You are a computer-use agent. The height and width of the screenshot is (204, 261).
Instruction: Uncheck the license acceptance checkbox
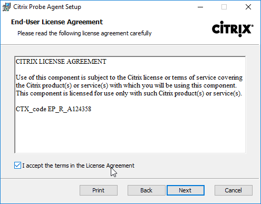pos(17,166)
